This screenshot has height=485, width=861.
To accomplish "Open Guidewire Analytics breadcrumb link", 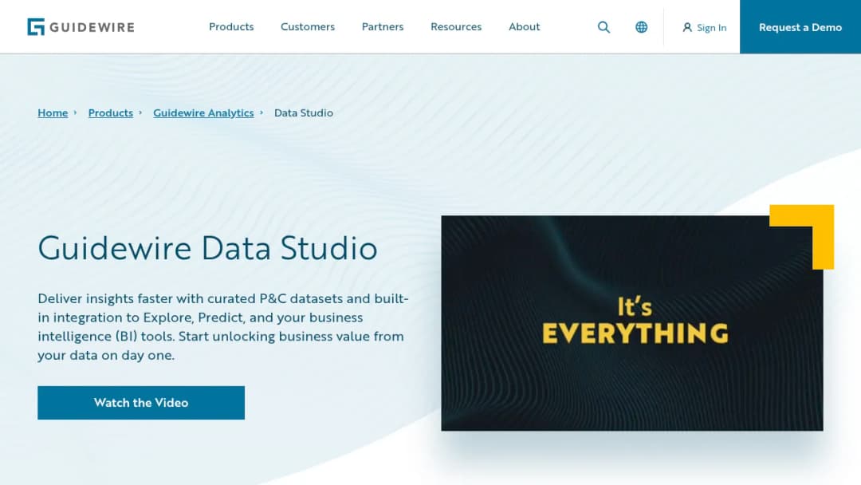I will tap(203, 112).
